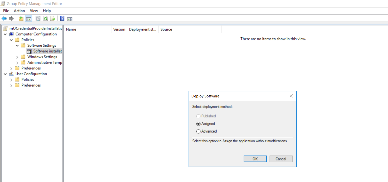Click the mOCredentialProviderInstallation policy scroll icon
This screenshot has height=182, width=388.
(x=6, y=29)
